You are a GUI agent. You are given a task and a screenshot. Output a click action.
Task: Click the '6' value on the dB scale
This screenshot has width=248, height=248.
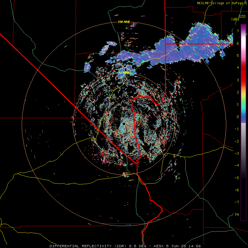pos(238,43)
